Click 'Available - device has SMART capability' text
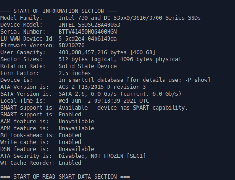 [x=123, y=108]
